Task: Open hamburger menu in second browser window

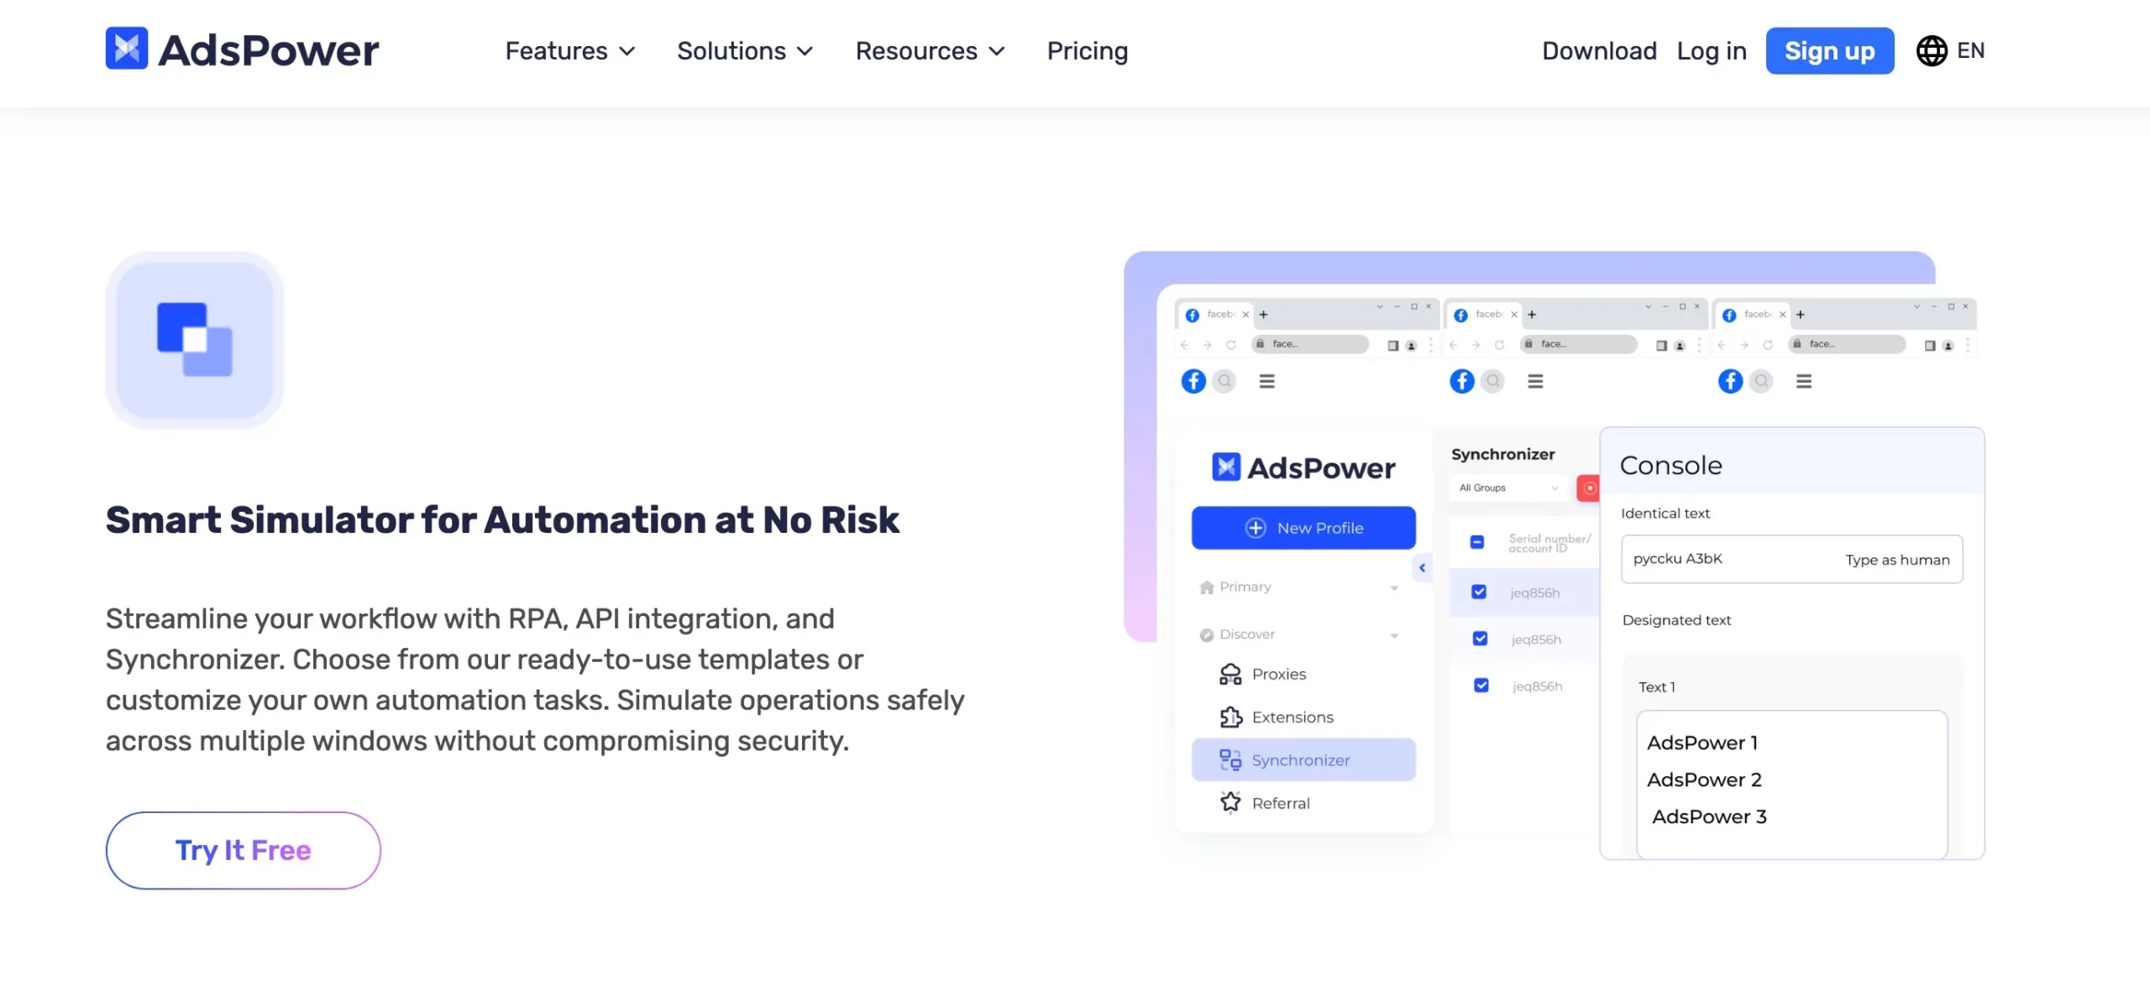Action: pyautogui.click(x=1535, y=381)
